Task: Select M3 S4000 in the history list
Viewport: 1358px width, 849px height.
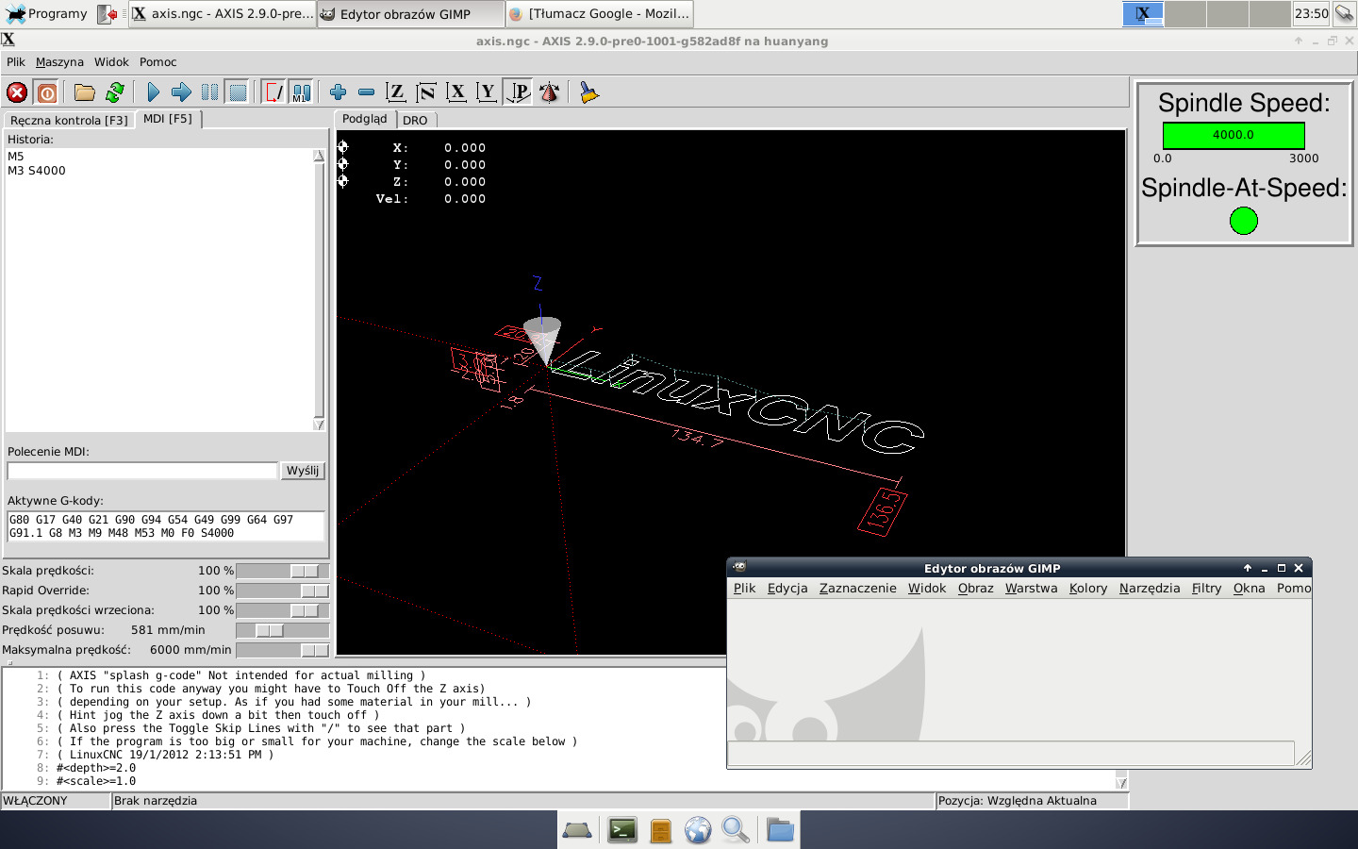Action: point(37,171)
